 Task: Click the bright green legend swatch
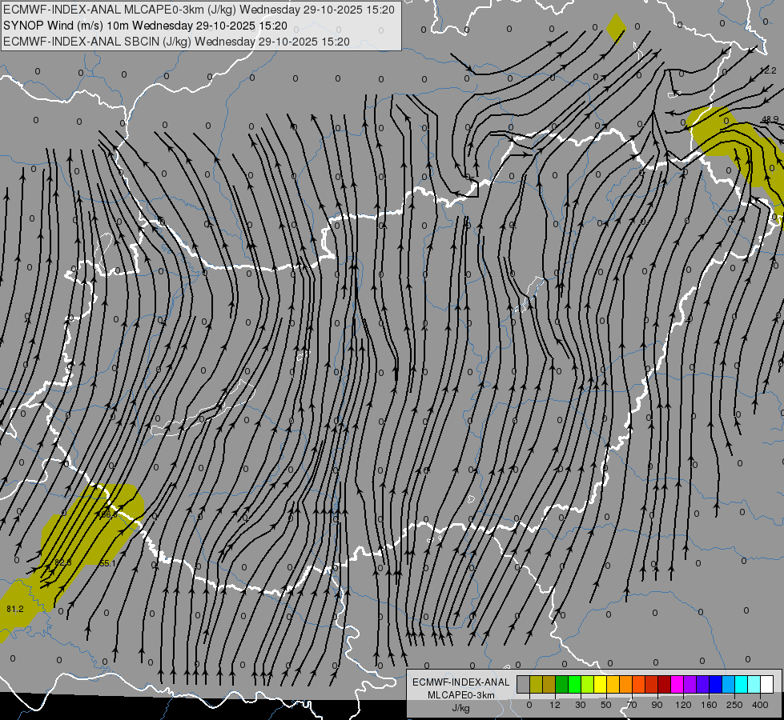575,684
